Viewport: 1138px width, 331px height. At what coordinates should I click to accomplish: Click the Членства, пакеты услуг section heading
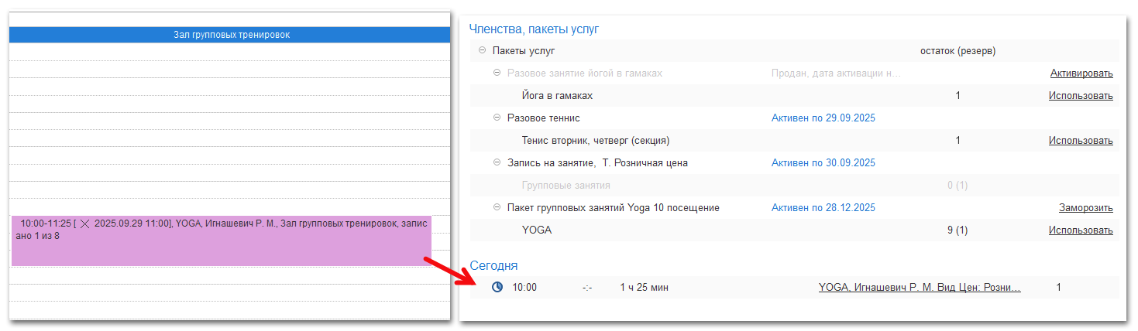click(534, 29)
